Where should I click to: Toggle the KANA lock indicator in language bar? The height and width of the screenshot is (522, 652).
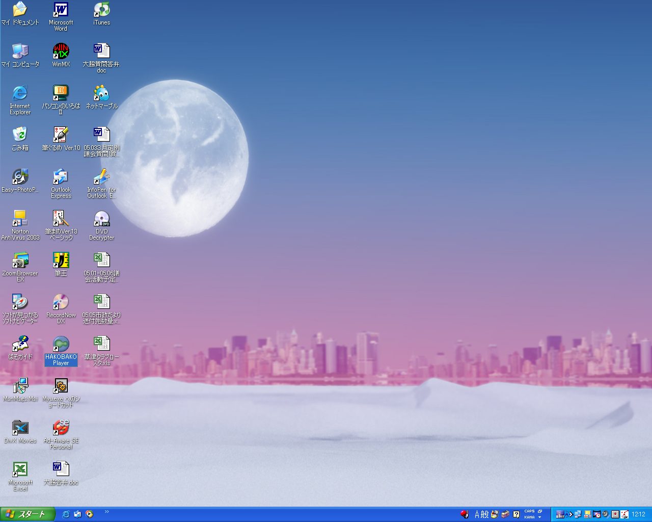point(529,517)
